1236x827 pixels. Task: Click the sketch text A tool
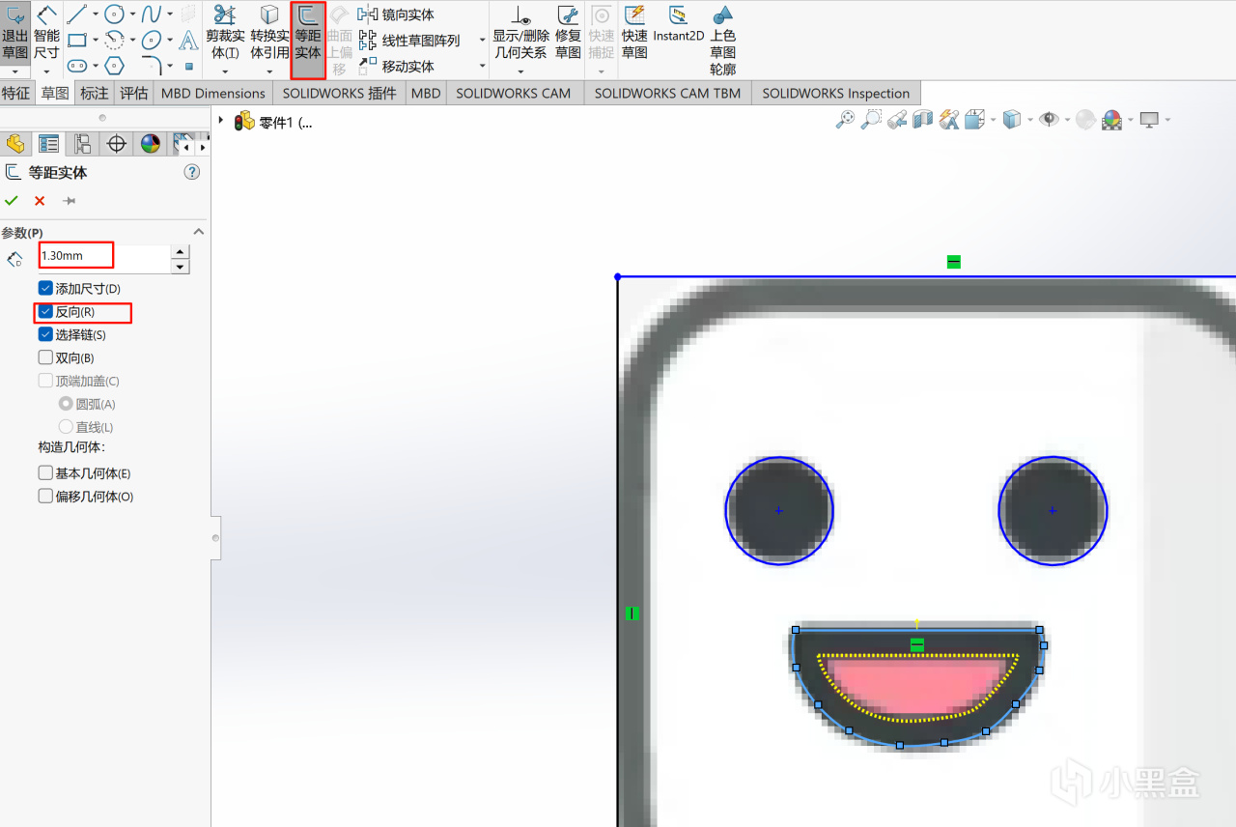[x=188, y=40]
